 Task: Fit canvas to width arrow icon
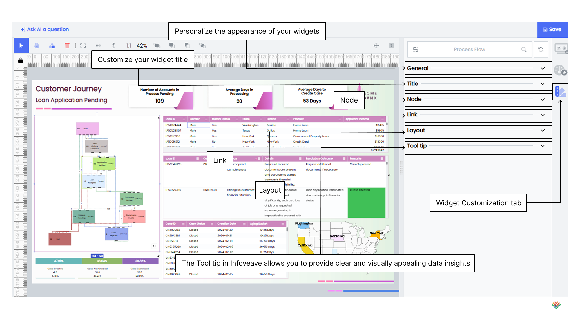tap(98, 45)
